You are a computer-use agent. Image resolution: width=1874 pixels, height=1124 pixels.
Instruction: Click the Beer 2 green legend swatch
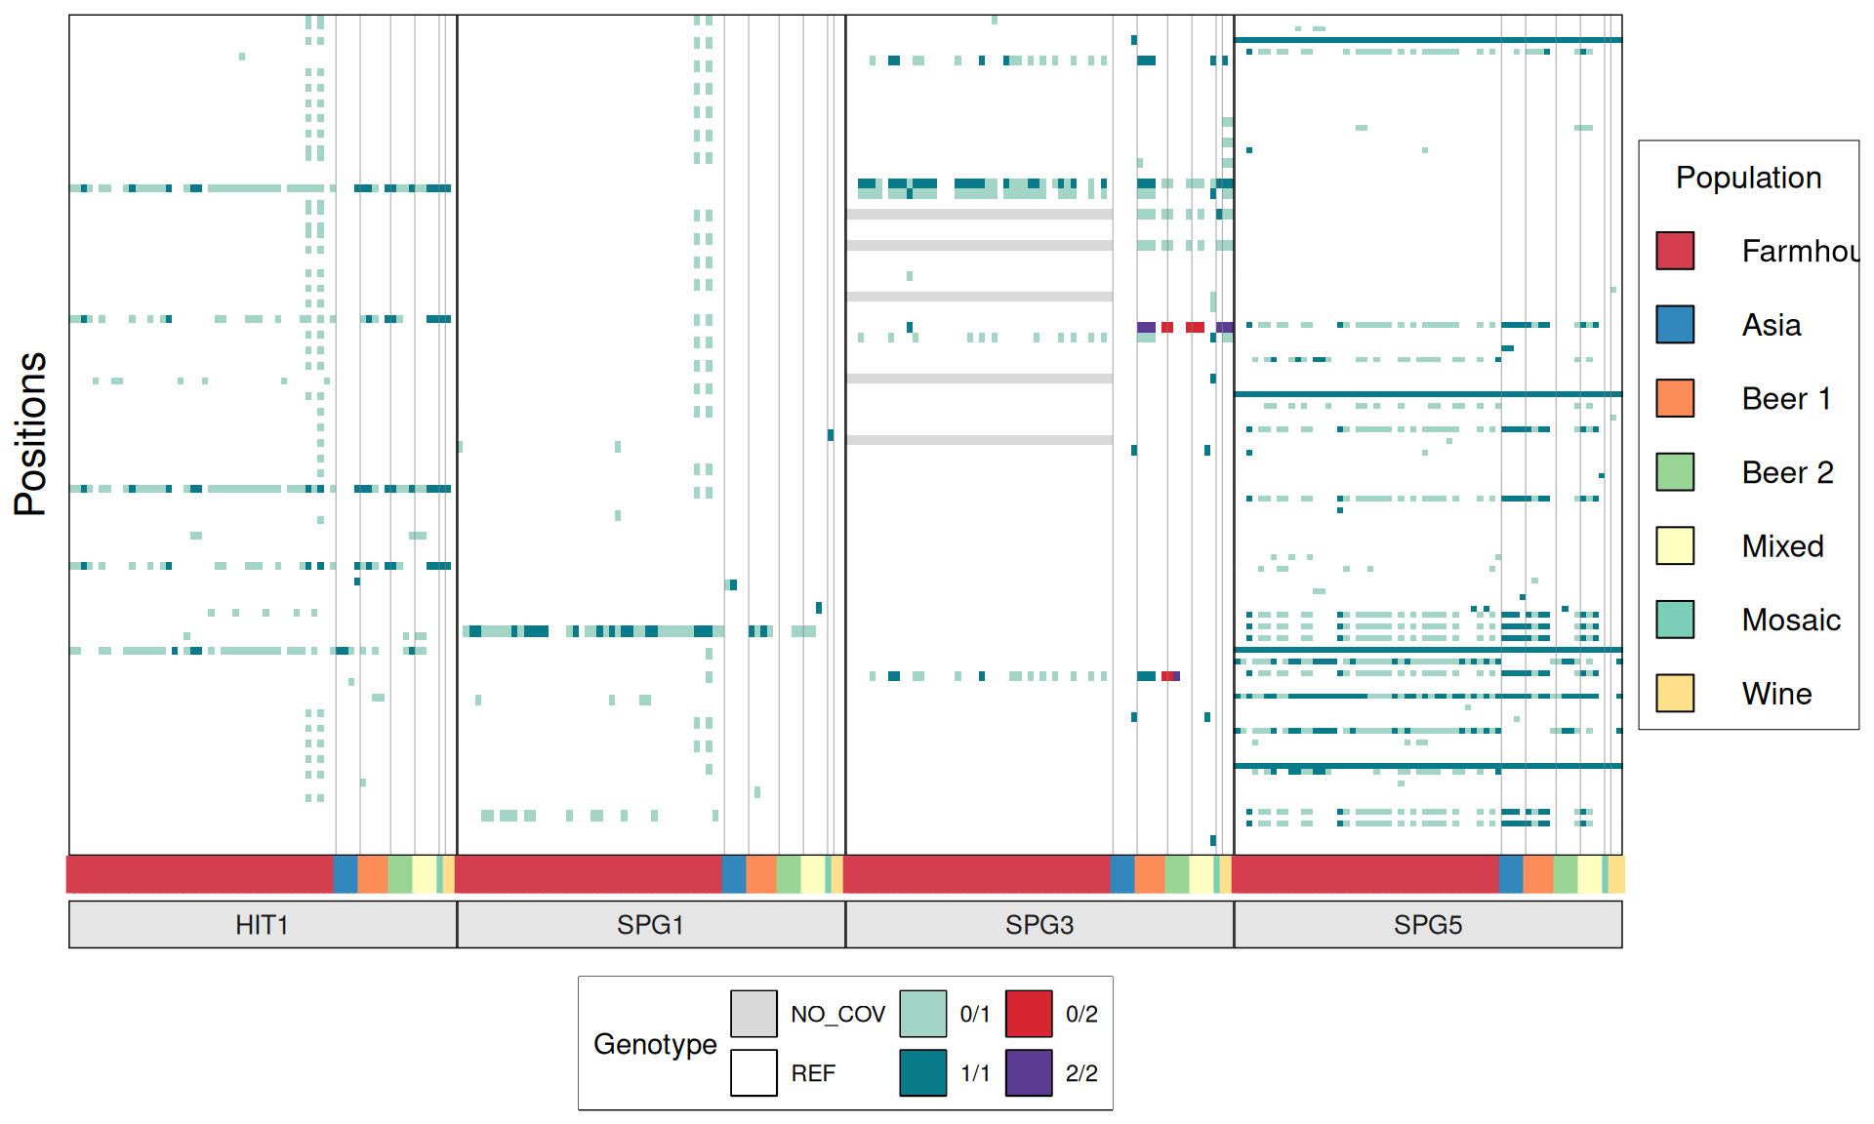(x=1675, y=472)
